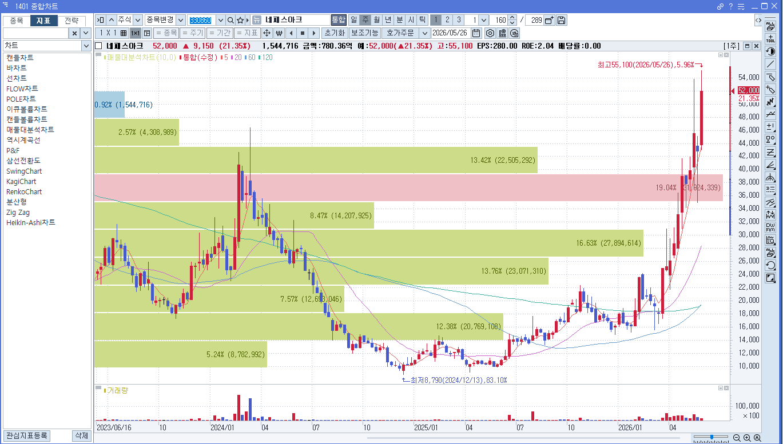
Task: Click the help question mark in title bar
Action: tap(730, 6)
